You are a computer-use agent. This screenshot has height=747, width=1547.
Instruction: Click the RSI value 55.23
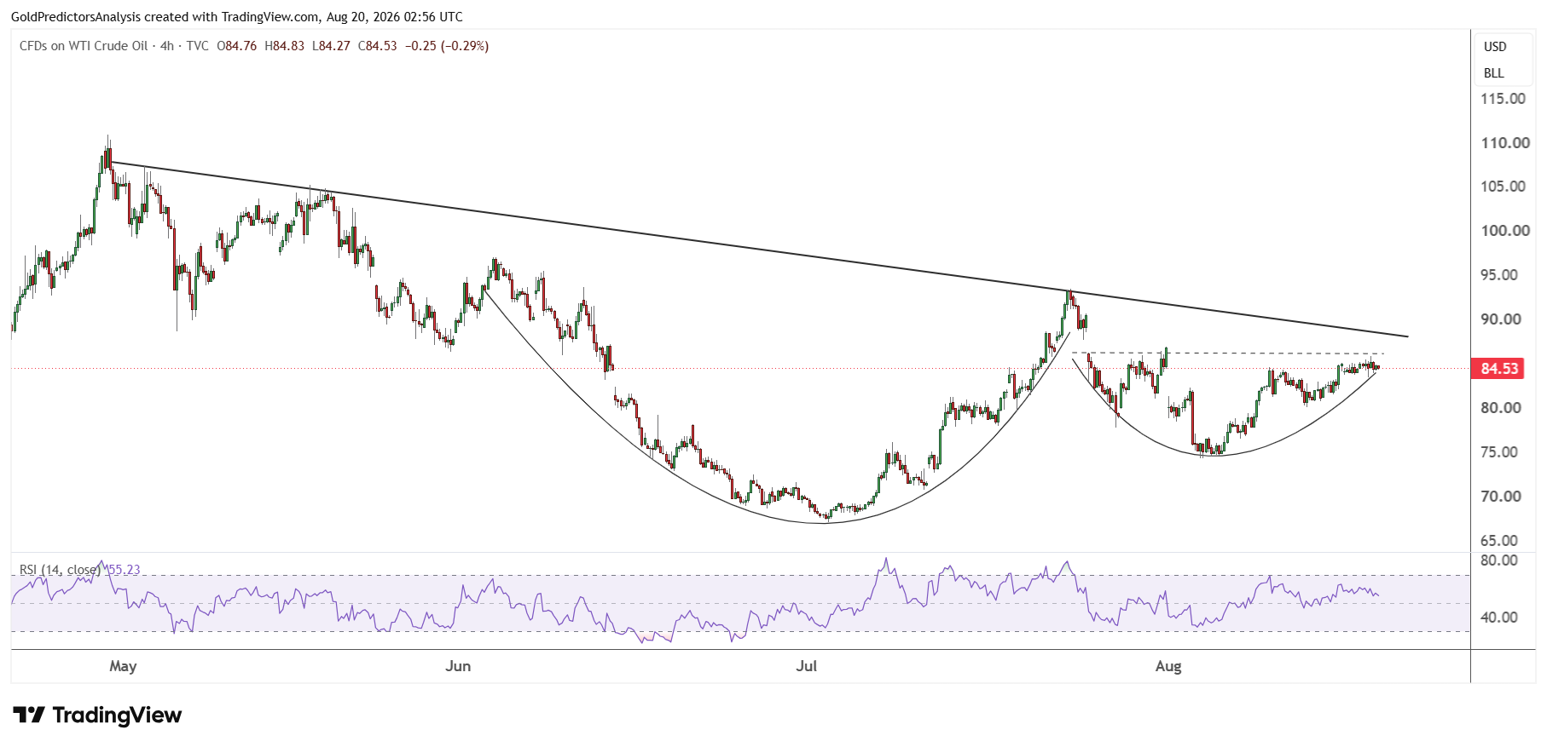pos(125,570)
